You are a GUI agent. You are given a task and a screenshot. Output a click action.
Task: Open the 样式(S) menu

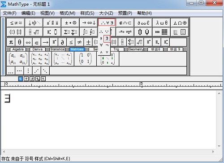[87, 13]
